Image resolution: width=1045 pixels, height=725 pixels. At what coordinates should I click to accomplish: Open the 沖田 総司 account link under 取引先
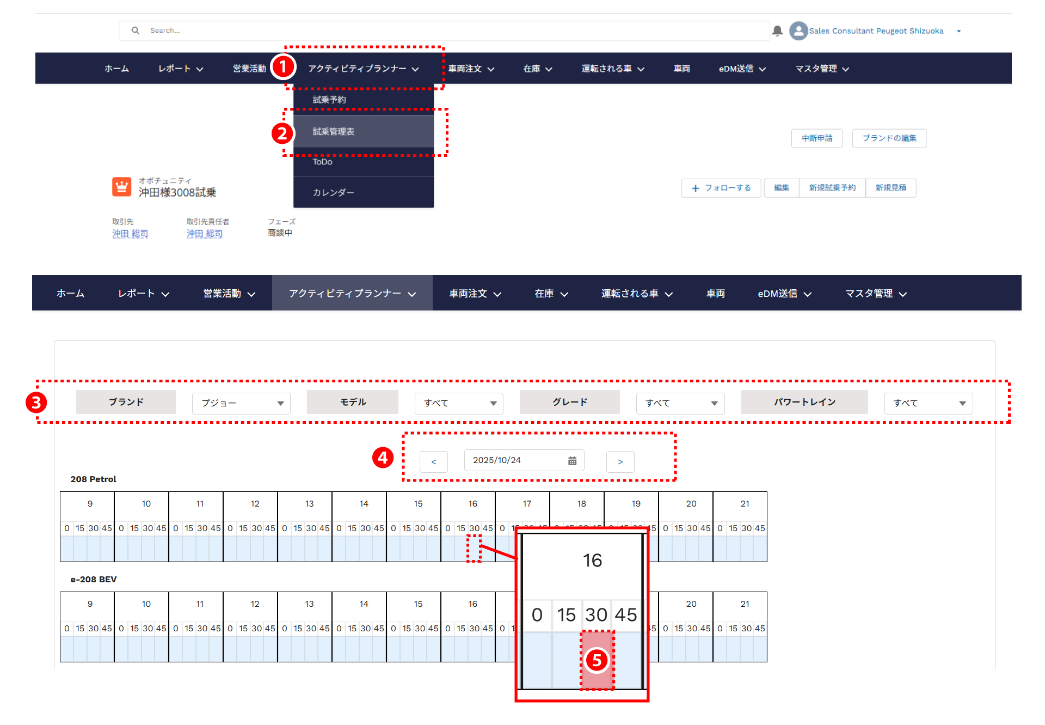point(130,234)
